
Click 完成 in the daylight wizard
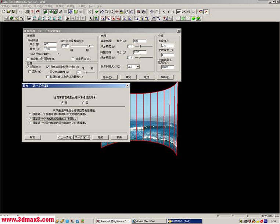click(100, 137)
